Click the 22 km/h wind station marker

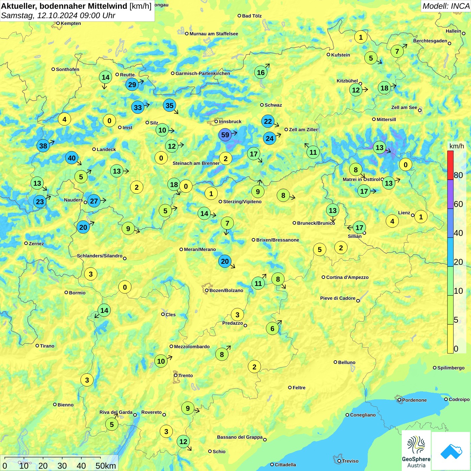(x=268, y=121)
